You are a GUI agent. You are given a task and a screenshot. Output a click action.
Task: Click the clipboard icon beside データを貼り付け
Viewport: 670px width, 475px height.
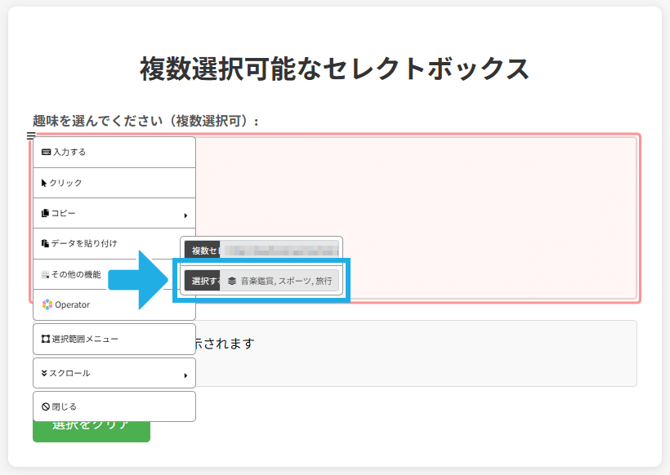[x=45, y=243]
